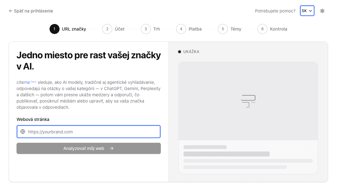Select step 5 Témy
Image resolution: width=341 pixels, height=192 pixels.
pos(230,29)
